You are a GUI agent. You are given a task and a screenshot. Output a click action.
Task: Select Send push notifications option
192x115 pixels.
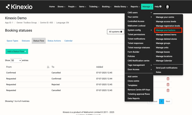[x=167, y=68]
